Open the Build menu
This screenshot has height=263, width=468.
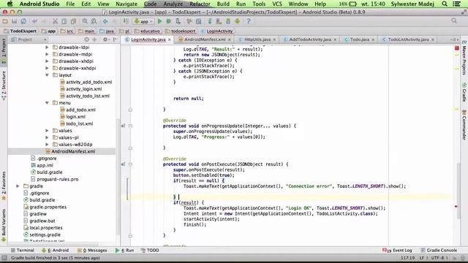click(223, 4)
